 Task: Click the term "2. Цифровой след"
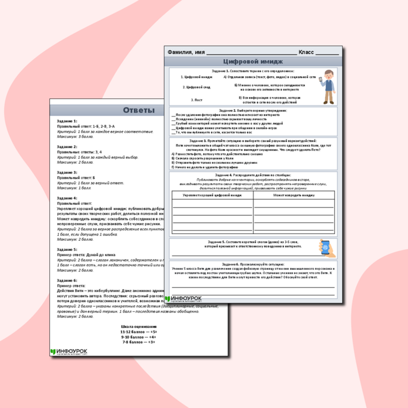pyautogui.click(x=196, y=87)
